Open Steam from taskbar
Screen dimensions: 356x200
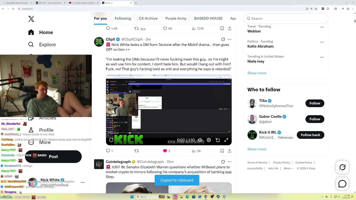pyautogui.click(x=218, y=197)
